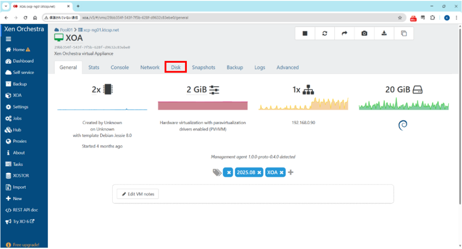Open the Hub sidebar item
The height and width of the screenshot is (249, 462).
point(17,129)
